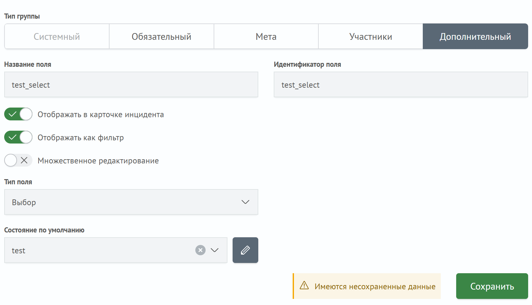Clear the default state using the x icon
Viewport: 532px width, 305px height.
200,250
